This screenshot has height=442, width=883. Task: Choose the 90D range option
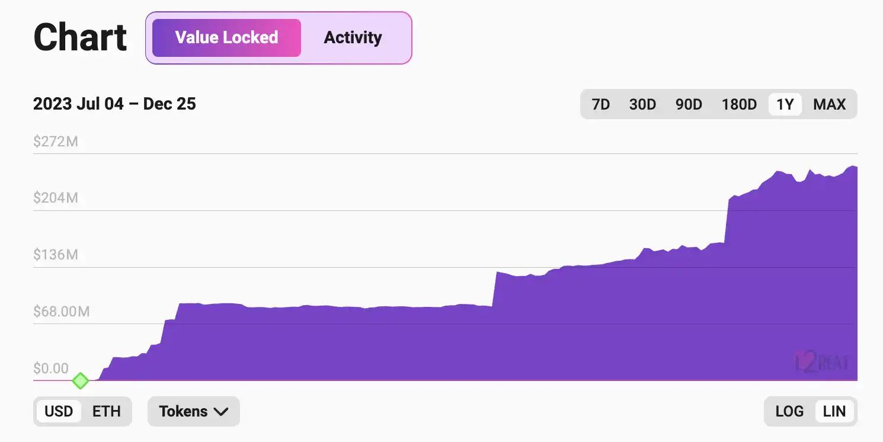coord(689,105)
